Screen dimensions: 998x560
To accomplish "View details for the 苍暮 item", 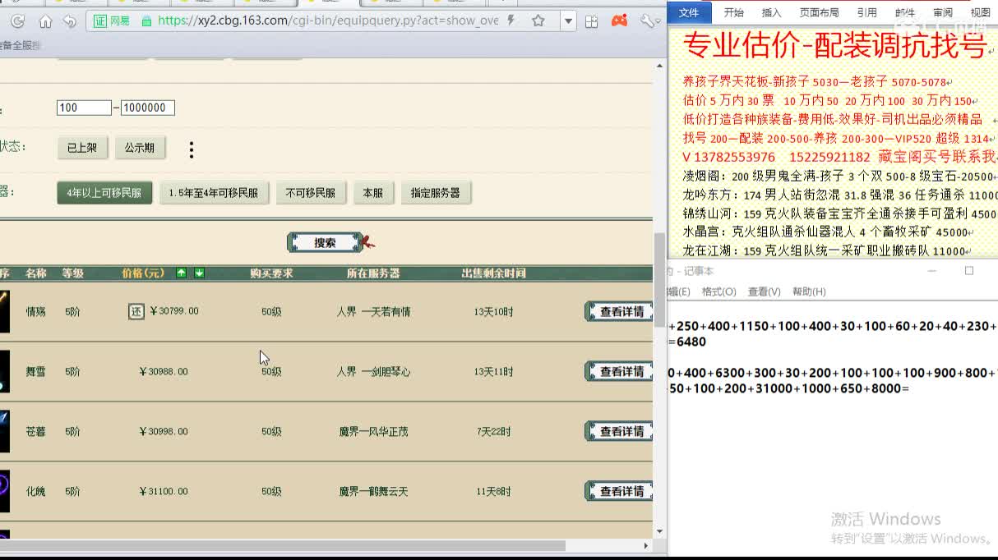I will pos(619,431).
